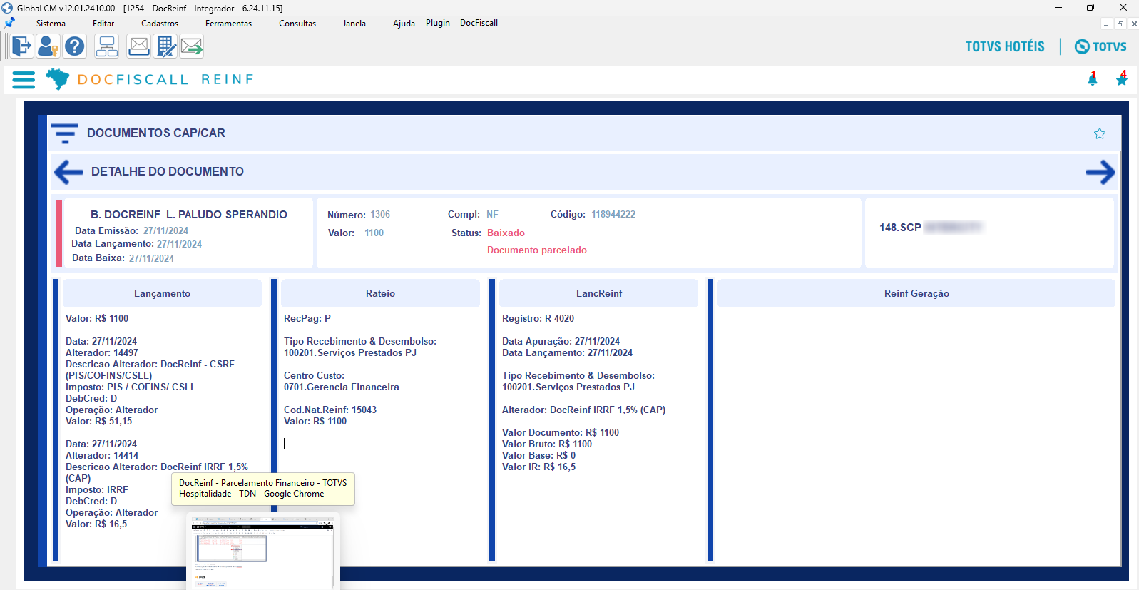Go to next document with right arrow

(1100, 172)
